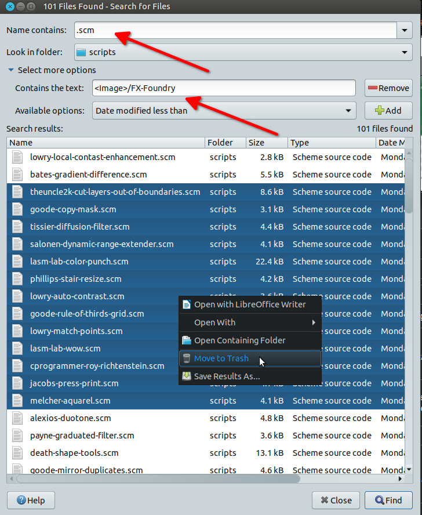Click the vertical scrollbar thumb of results
The image size is (422, 515).
[409, 186]
